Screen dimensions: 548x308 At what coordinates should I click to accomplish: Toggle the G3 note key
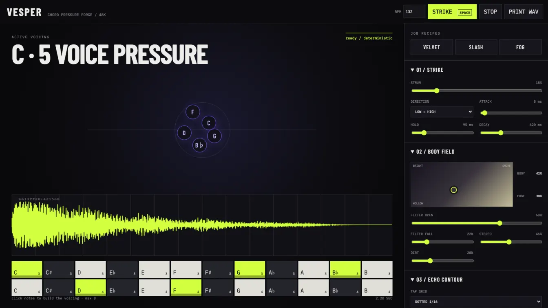(x=250, y=270)
